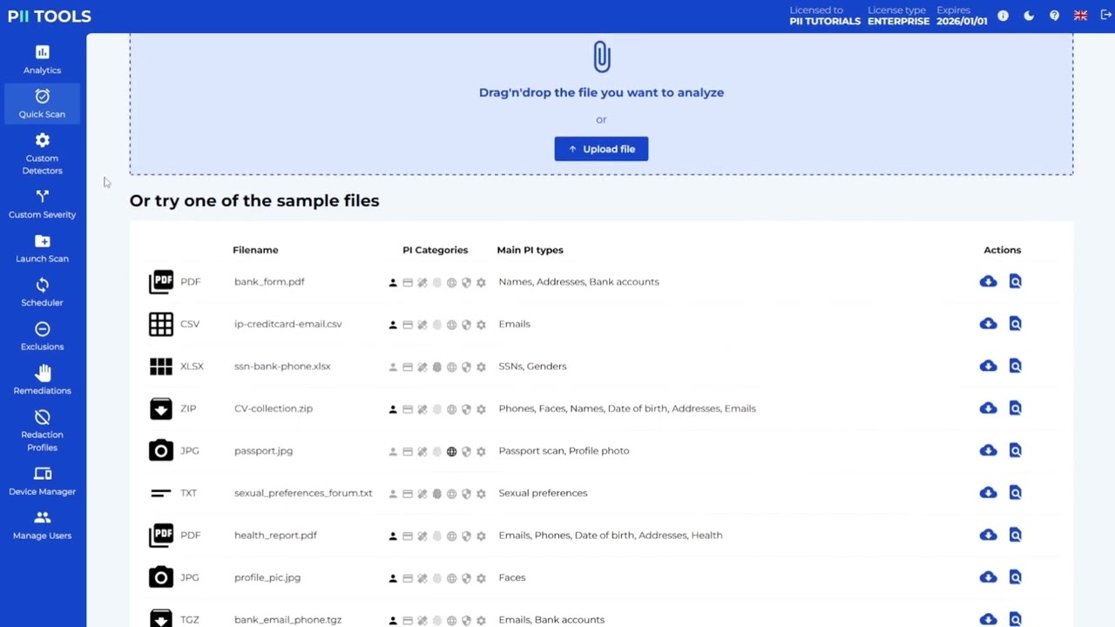Viewport: 1115px width, 627px height.
Task: Click the PDF file type icon for bank_form.pdf
Action: [161, 281]
